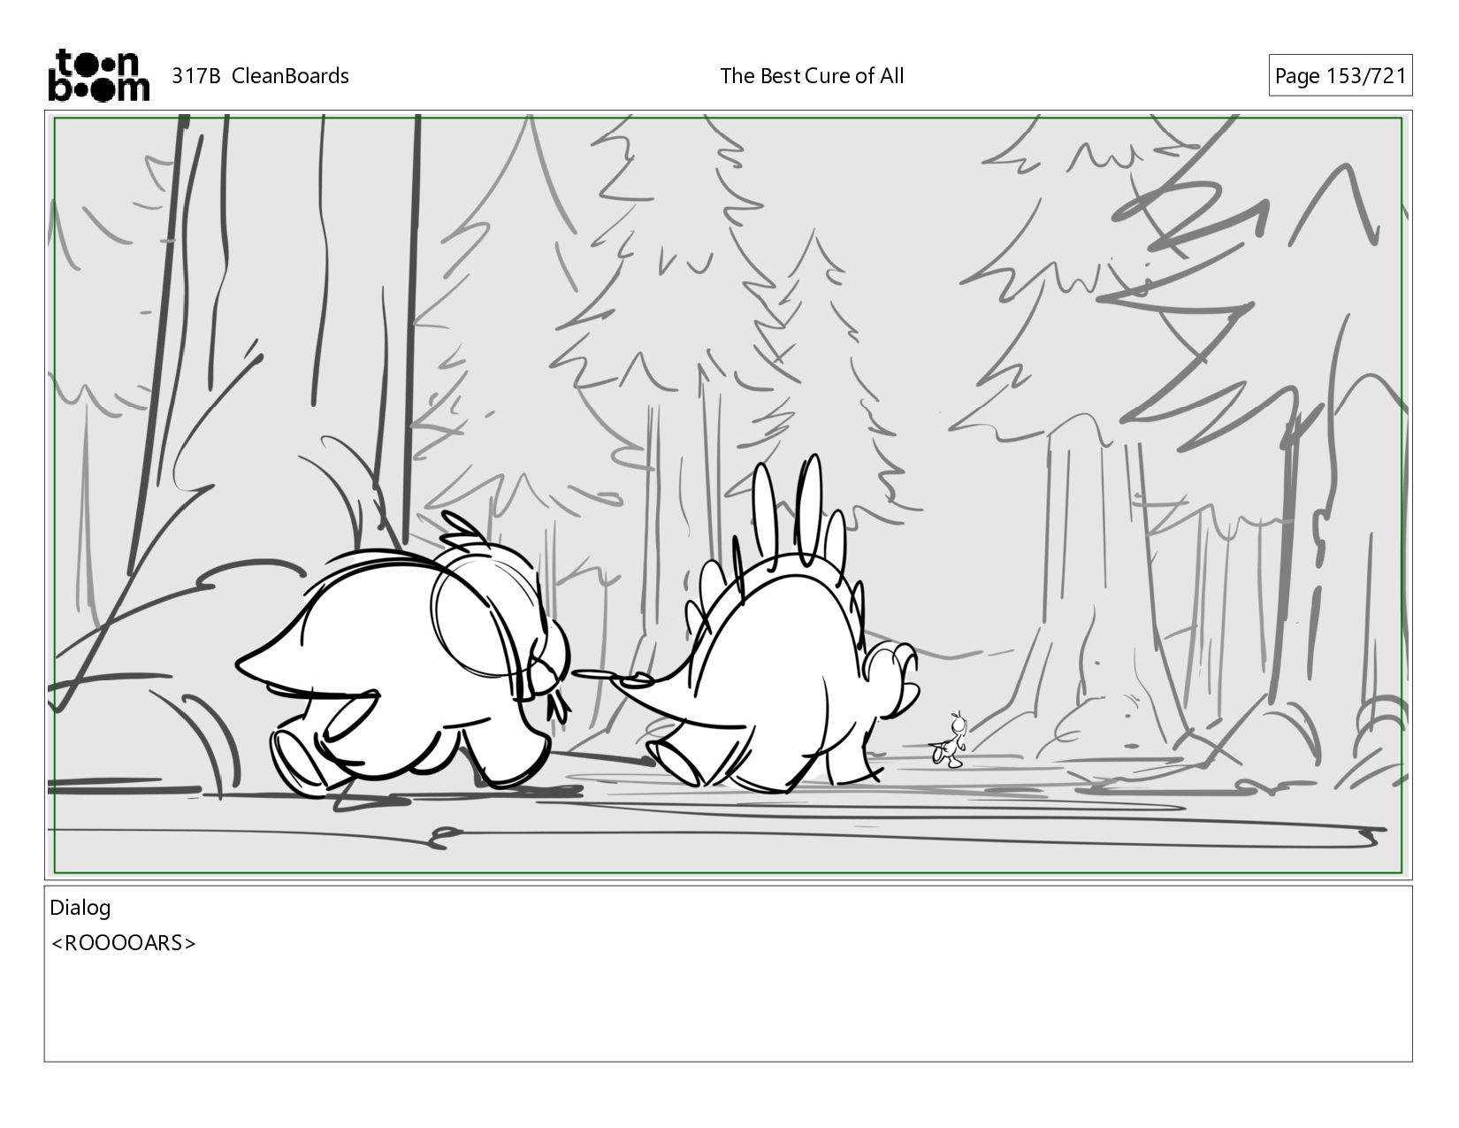
Task: Click the Toon Boom logo
Action: [98, 75]
